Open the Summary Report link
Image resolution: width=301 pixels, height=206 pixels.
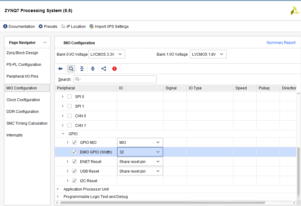[281, 43]
